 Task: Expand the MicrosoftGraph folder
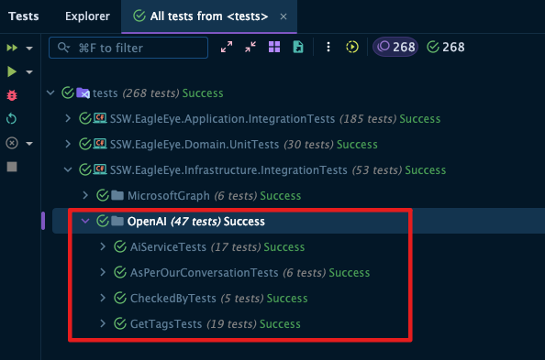[x=85, y=195]
